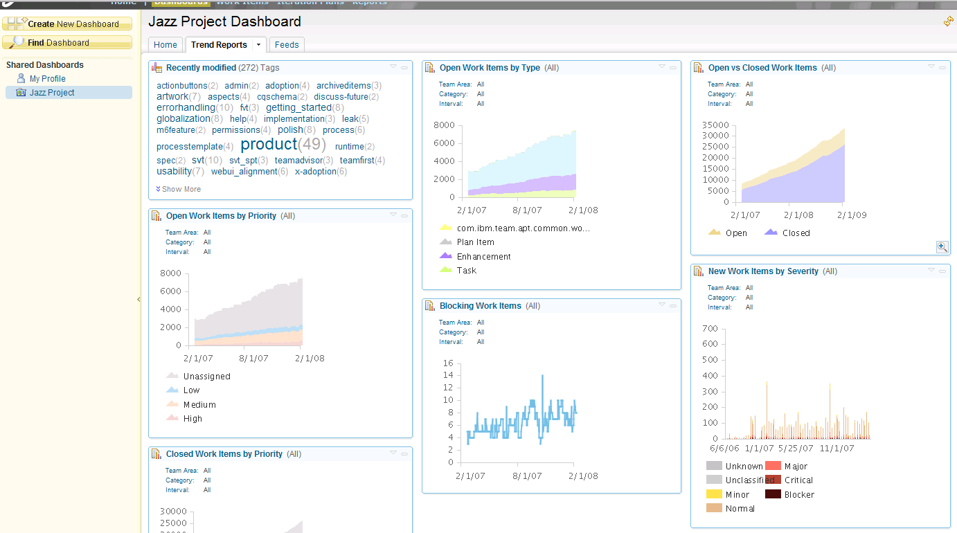The width and height of the screenshot is (957, 533).
Task: Click the Closed legend swatch in Open vs Closed chart
Action: [771, 233]
